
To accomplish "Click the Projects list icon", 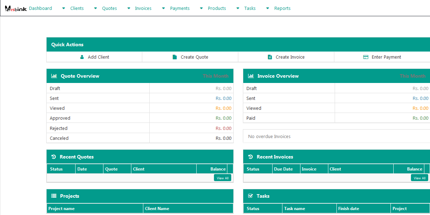I will pyautogui.click(x=54, y=196).
